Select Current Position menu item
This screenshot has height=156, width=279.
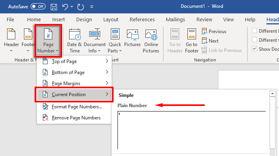[x=74, y=95]
